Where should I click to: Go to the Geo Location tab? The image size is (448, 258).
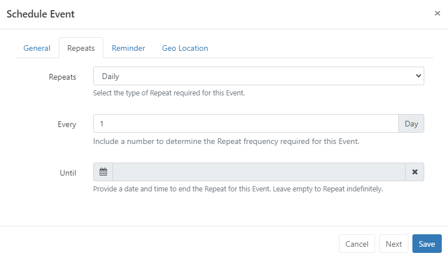tap(185, 48)
